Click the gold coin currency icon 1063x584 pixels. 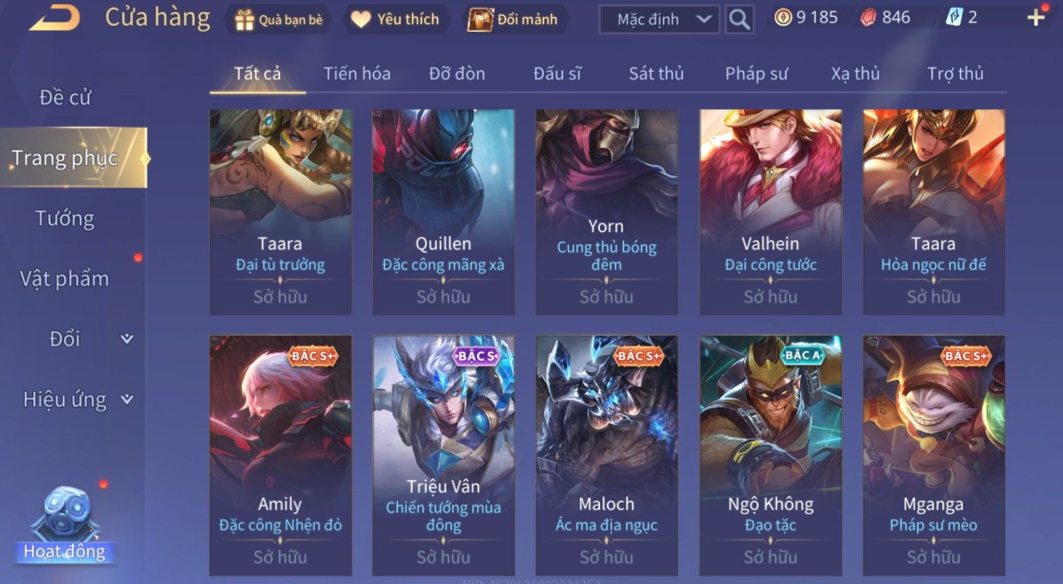tap(783, 18)
